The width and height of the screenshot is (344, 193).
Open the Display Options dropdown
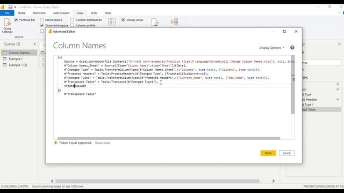pos(271,48)
